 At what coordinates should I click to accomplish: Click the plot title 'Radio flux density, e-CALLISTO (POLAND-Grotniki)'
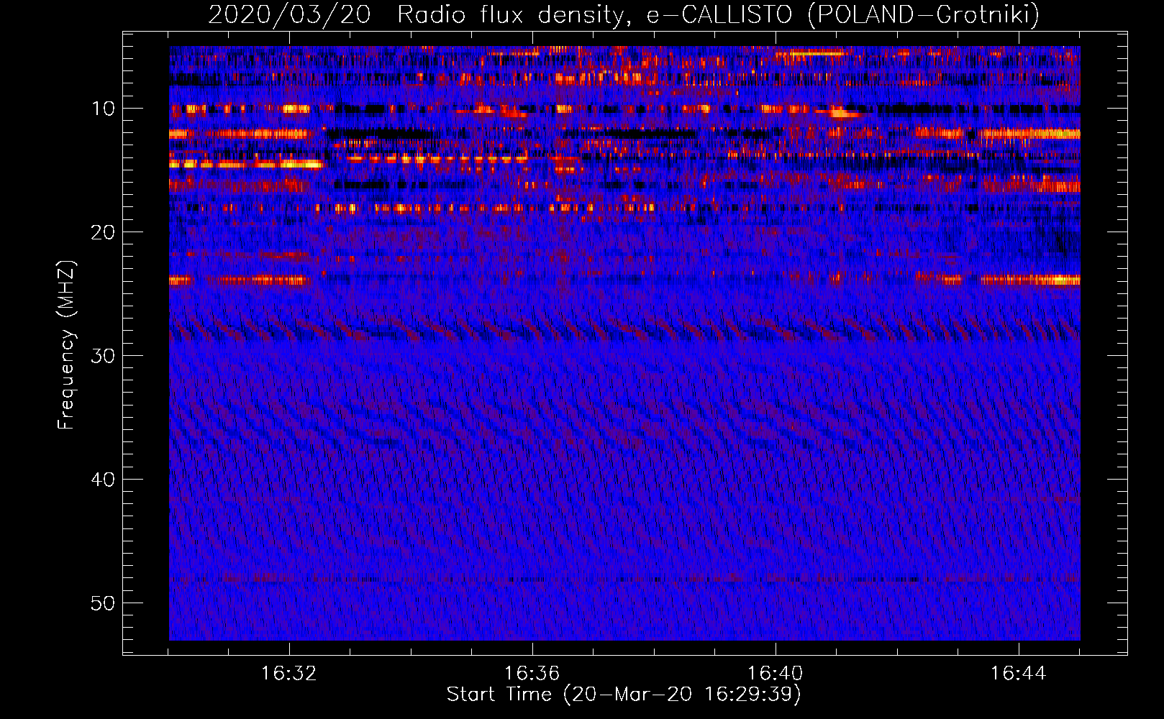pos(718,14)
